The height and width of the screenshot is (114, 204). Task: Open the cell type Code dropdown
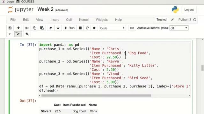(113, 28)
